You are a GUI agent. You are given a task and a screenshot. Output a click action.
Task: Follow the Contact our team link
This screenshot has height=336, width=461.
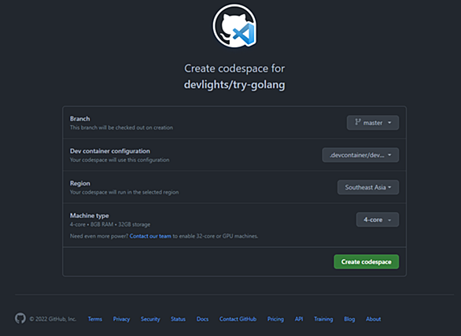pyautogui.click(x=150, y=236)
